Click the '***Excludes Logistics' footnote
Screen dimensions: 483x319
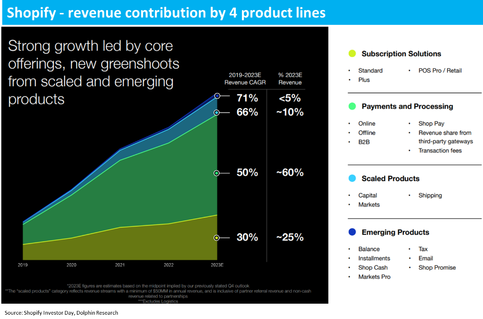pos(158,301)
